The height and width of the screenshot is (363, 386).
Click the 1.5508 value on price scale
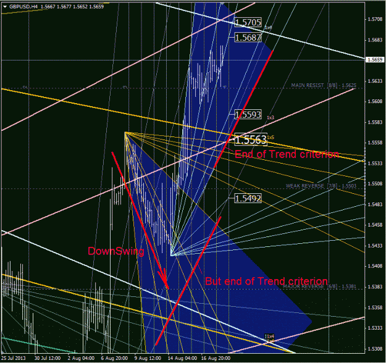[375, 184]
